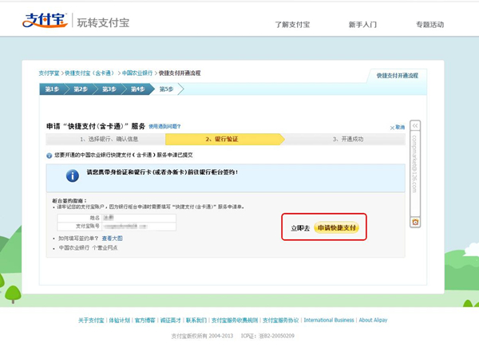Collapse the side panel with double-chevron

point(414,125)
